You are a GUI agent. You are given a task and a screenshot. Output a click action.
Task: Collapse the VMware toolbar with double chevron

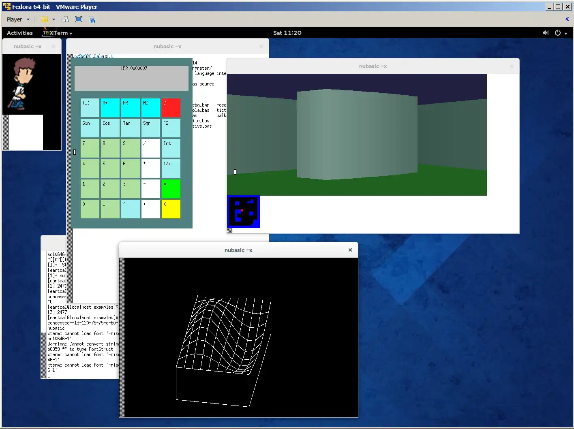point(567,19)
